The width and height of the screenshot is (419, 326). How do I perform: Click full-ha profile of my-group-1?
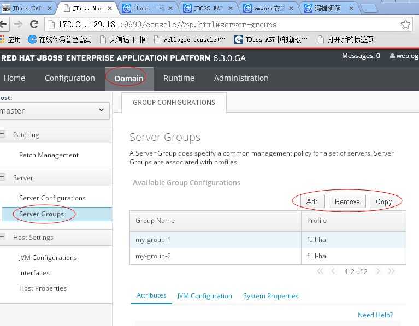[316, 240]
